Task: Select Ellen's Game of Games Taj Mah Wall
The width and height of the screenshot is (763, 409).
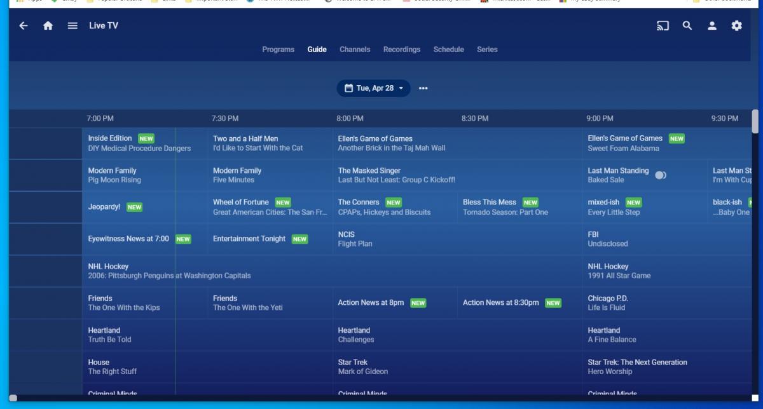Action: (457, 144)
